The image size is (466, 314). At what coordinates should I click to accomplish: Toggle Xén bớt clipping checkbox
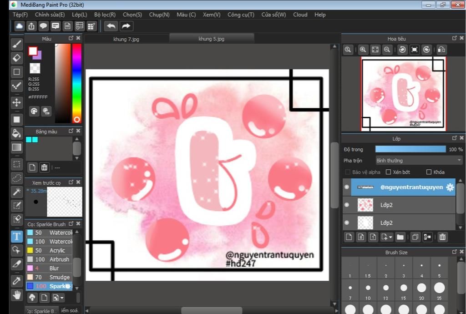point(388,172)
